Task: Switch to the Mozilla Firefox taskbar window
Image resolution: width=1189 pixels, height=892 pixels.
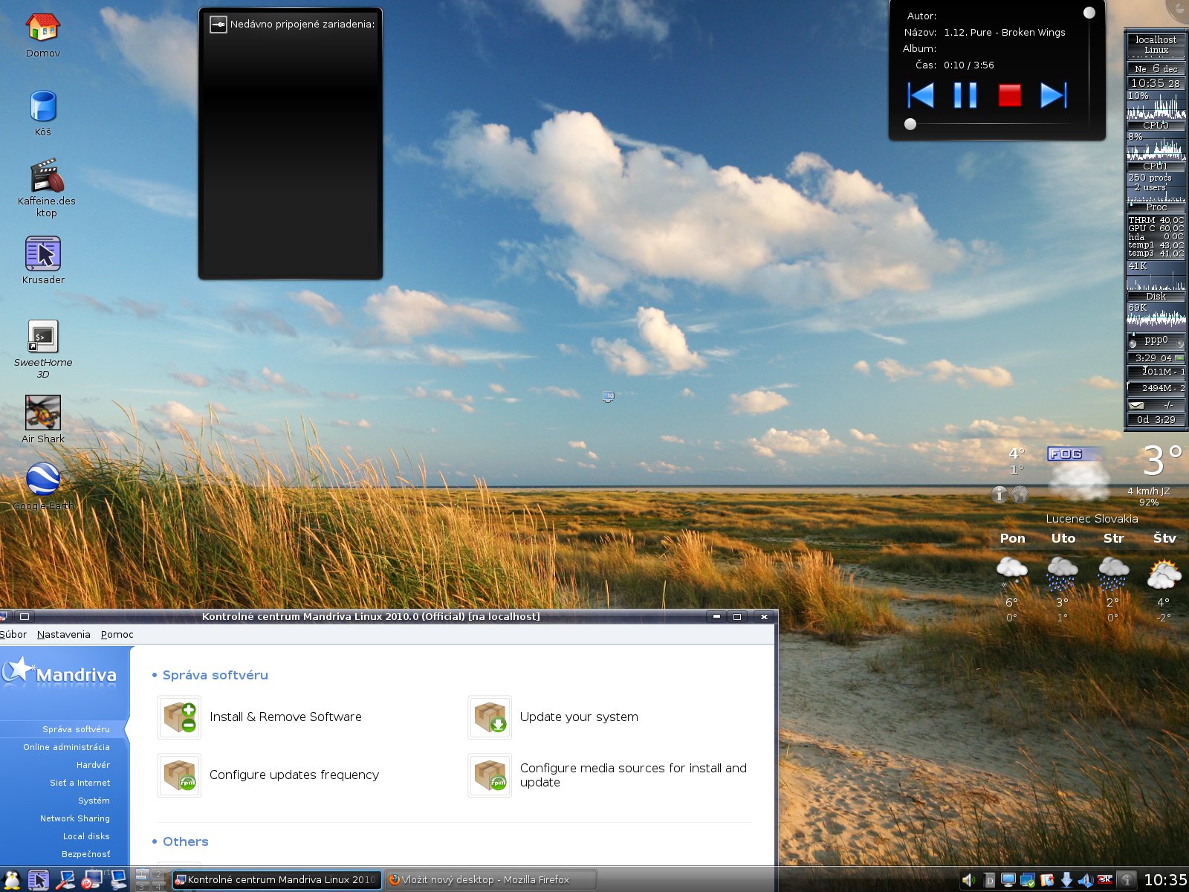Action: point(490,879)
